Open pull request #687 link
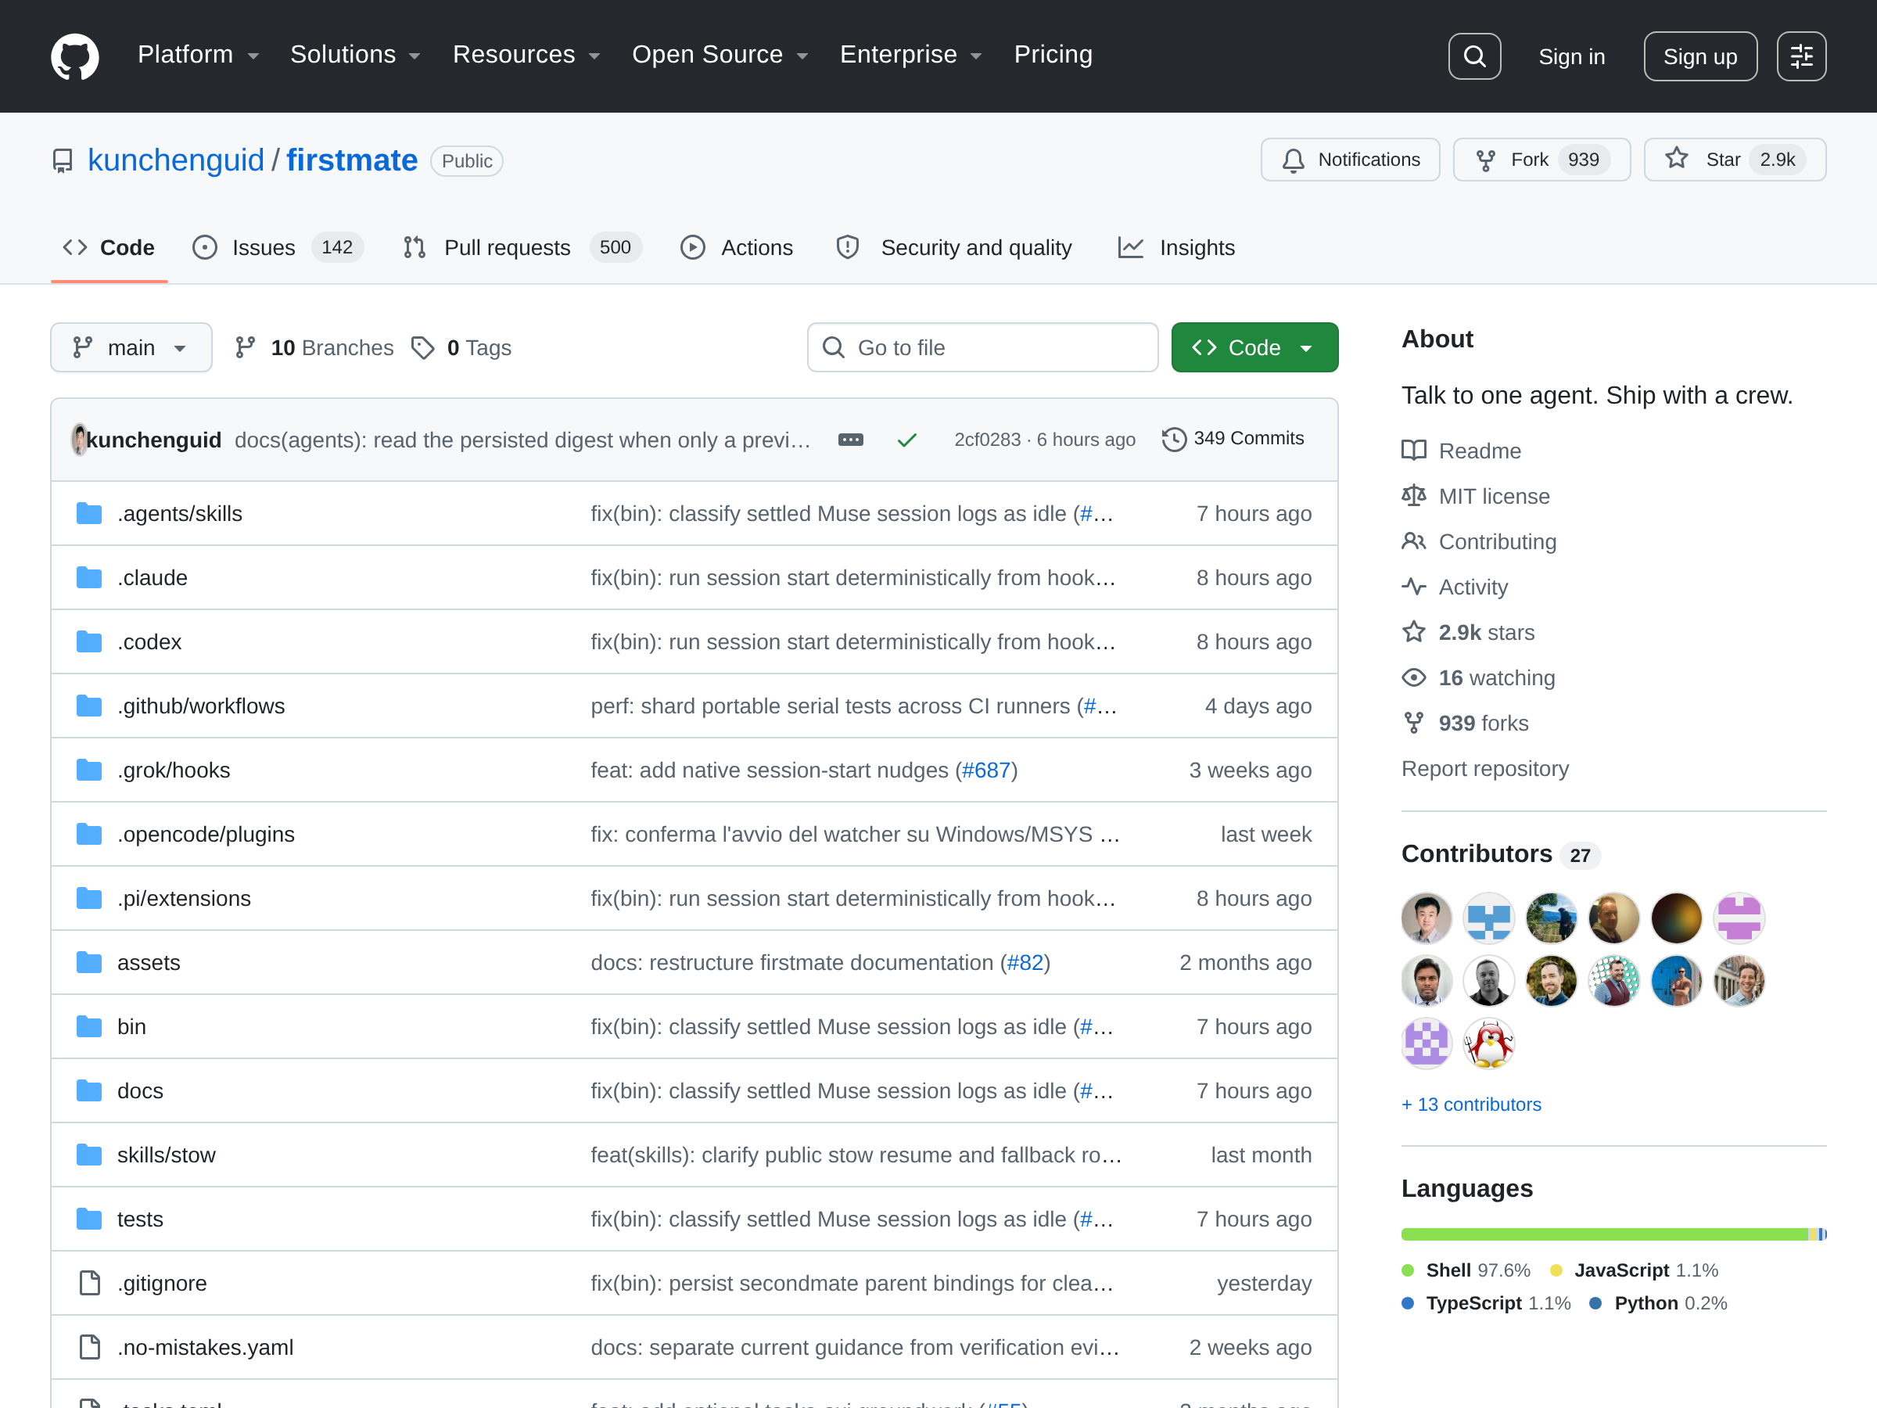The height and width of the screenshot is (1408, 1877). pyautogui.click(x=985, y=770)
